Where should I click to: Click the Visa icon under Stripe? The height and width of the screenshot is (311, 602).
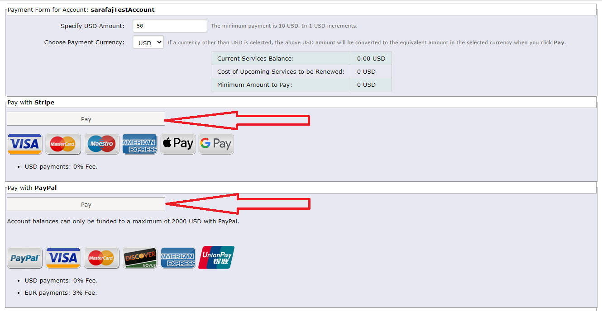point(25,144)
